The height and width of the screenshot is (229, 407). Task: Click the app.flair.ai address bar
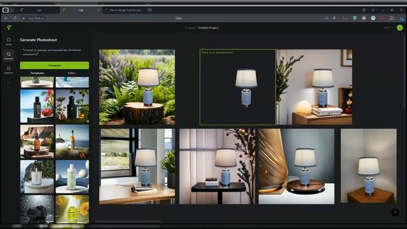tap(36, 18)
